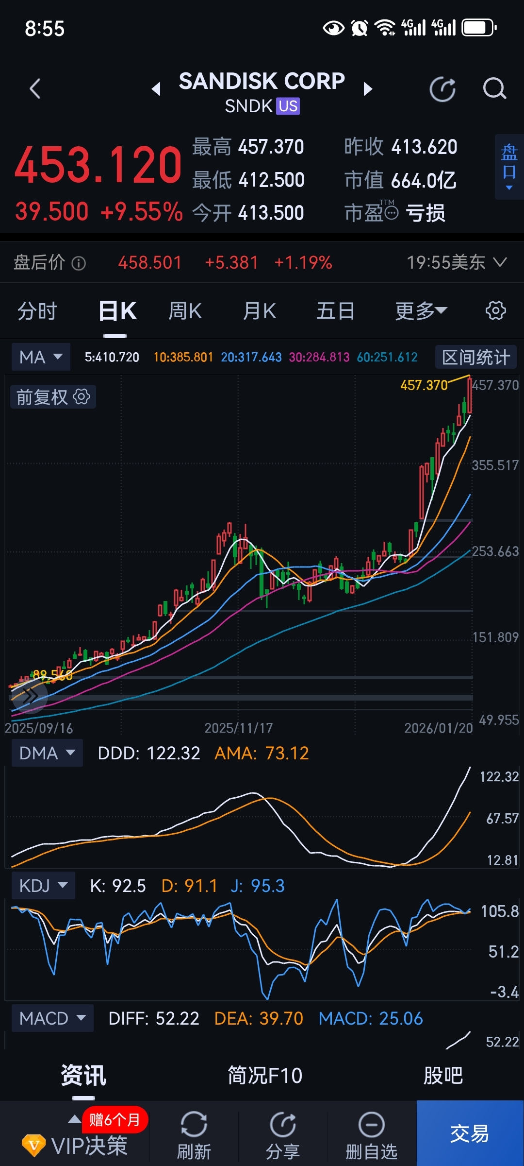Viewport: 524px width, 1166px height.
Task: Tap the KDJ J: 95.3 reading
Action: pyautogui.click(x=258, y=886)
